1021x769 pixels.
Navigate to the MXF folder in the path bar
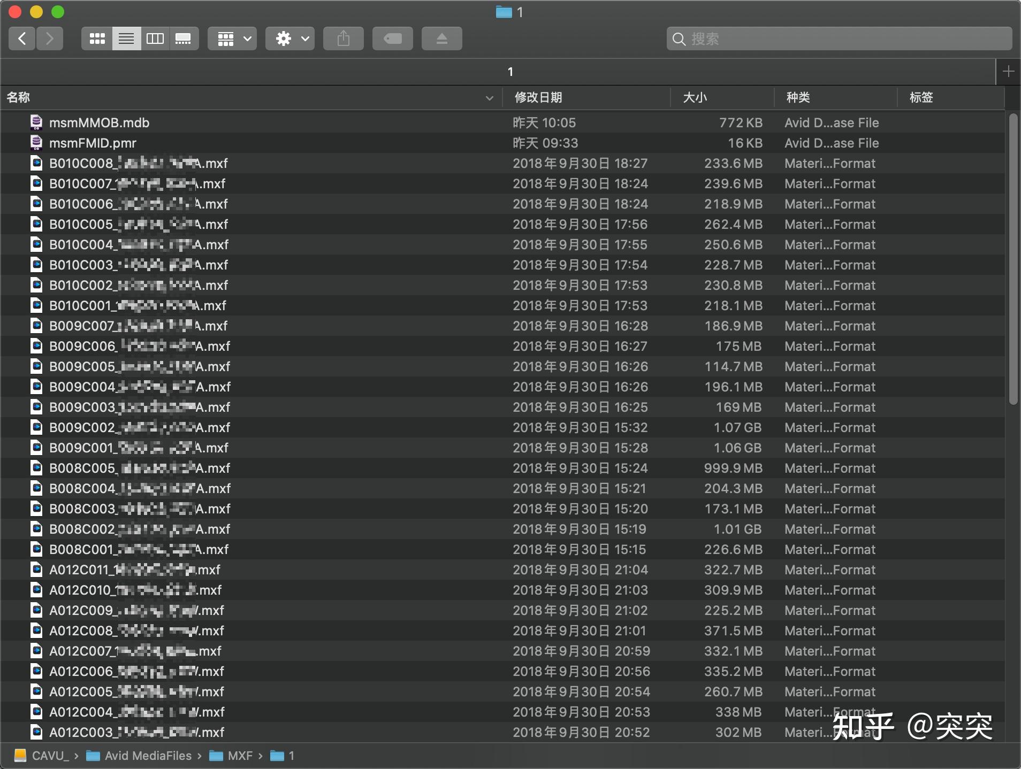[x=241, y=756]
